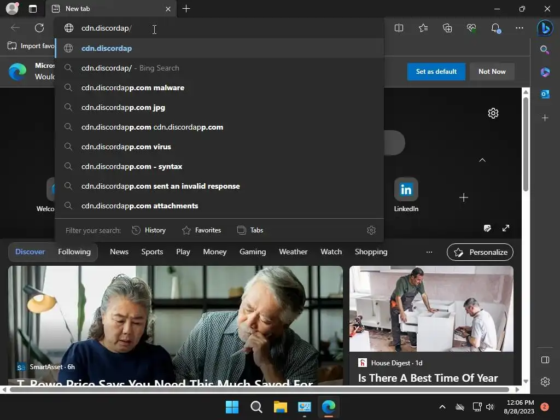Dismiss with Not Now button

pos(492,72)
